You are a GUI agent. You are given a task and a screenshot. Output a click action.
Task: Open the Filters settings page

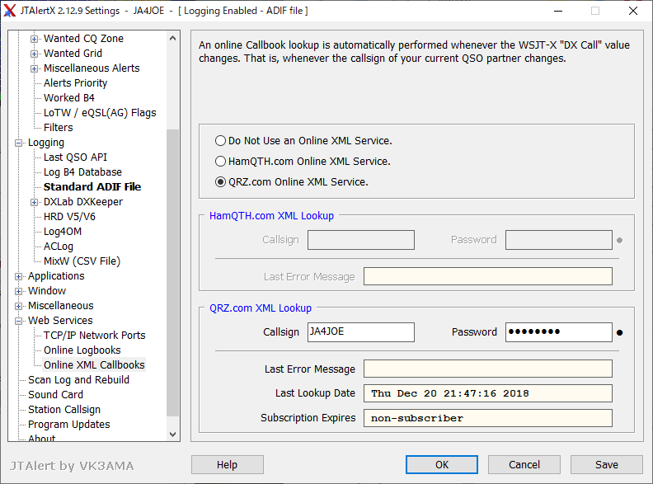59,128
